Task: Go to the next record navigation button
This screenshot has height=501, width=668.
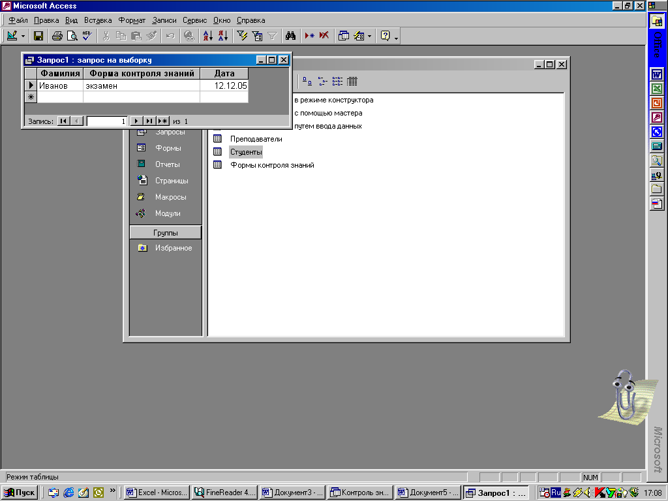Action: [x=136, y=121]
